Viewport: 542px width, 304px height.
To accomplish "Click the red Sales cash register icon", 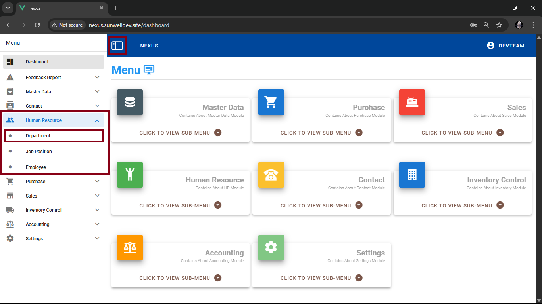I will point(412,103).
